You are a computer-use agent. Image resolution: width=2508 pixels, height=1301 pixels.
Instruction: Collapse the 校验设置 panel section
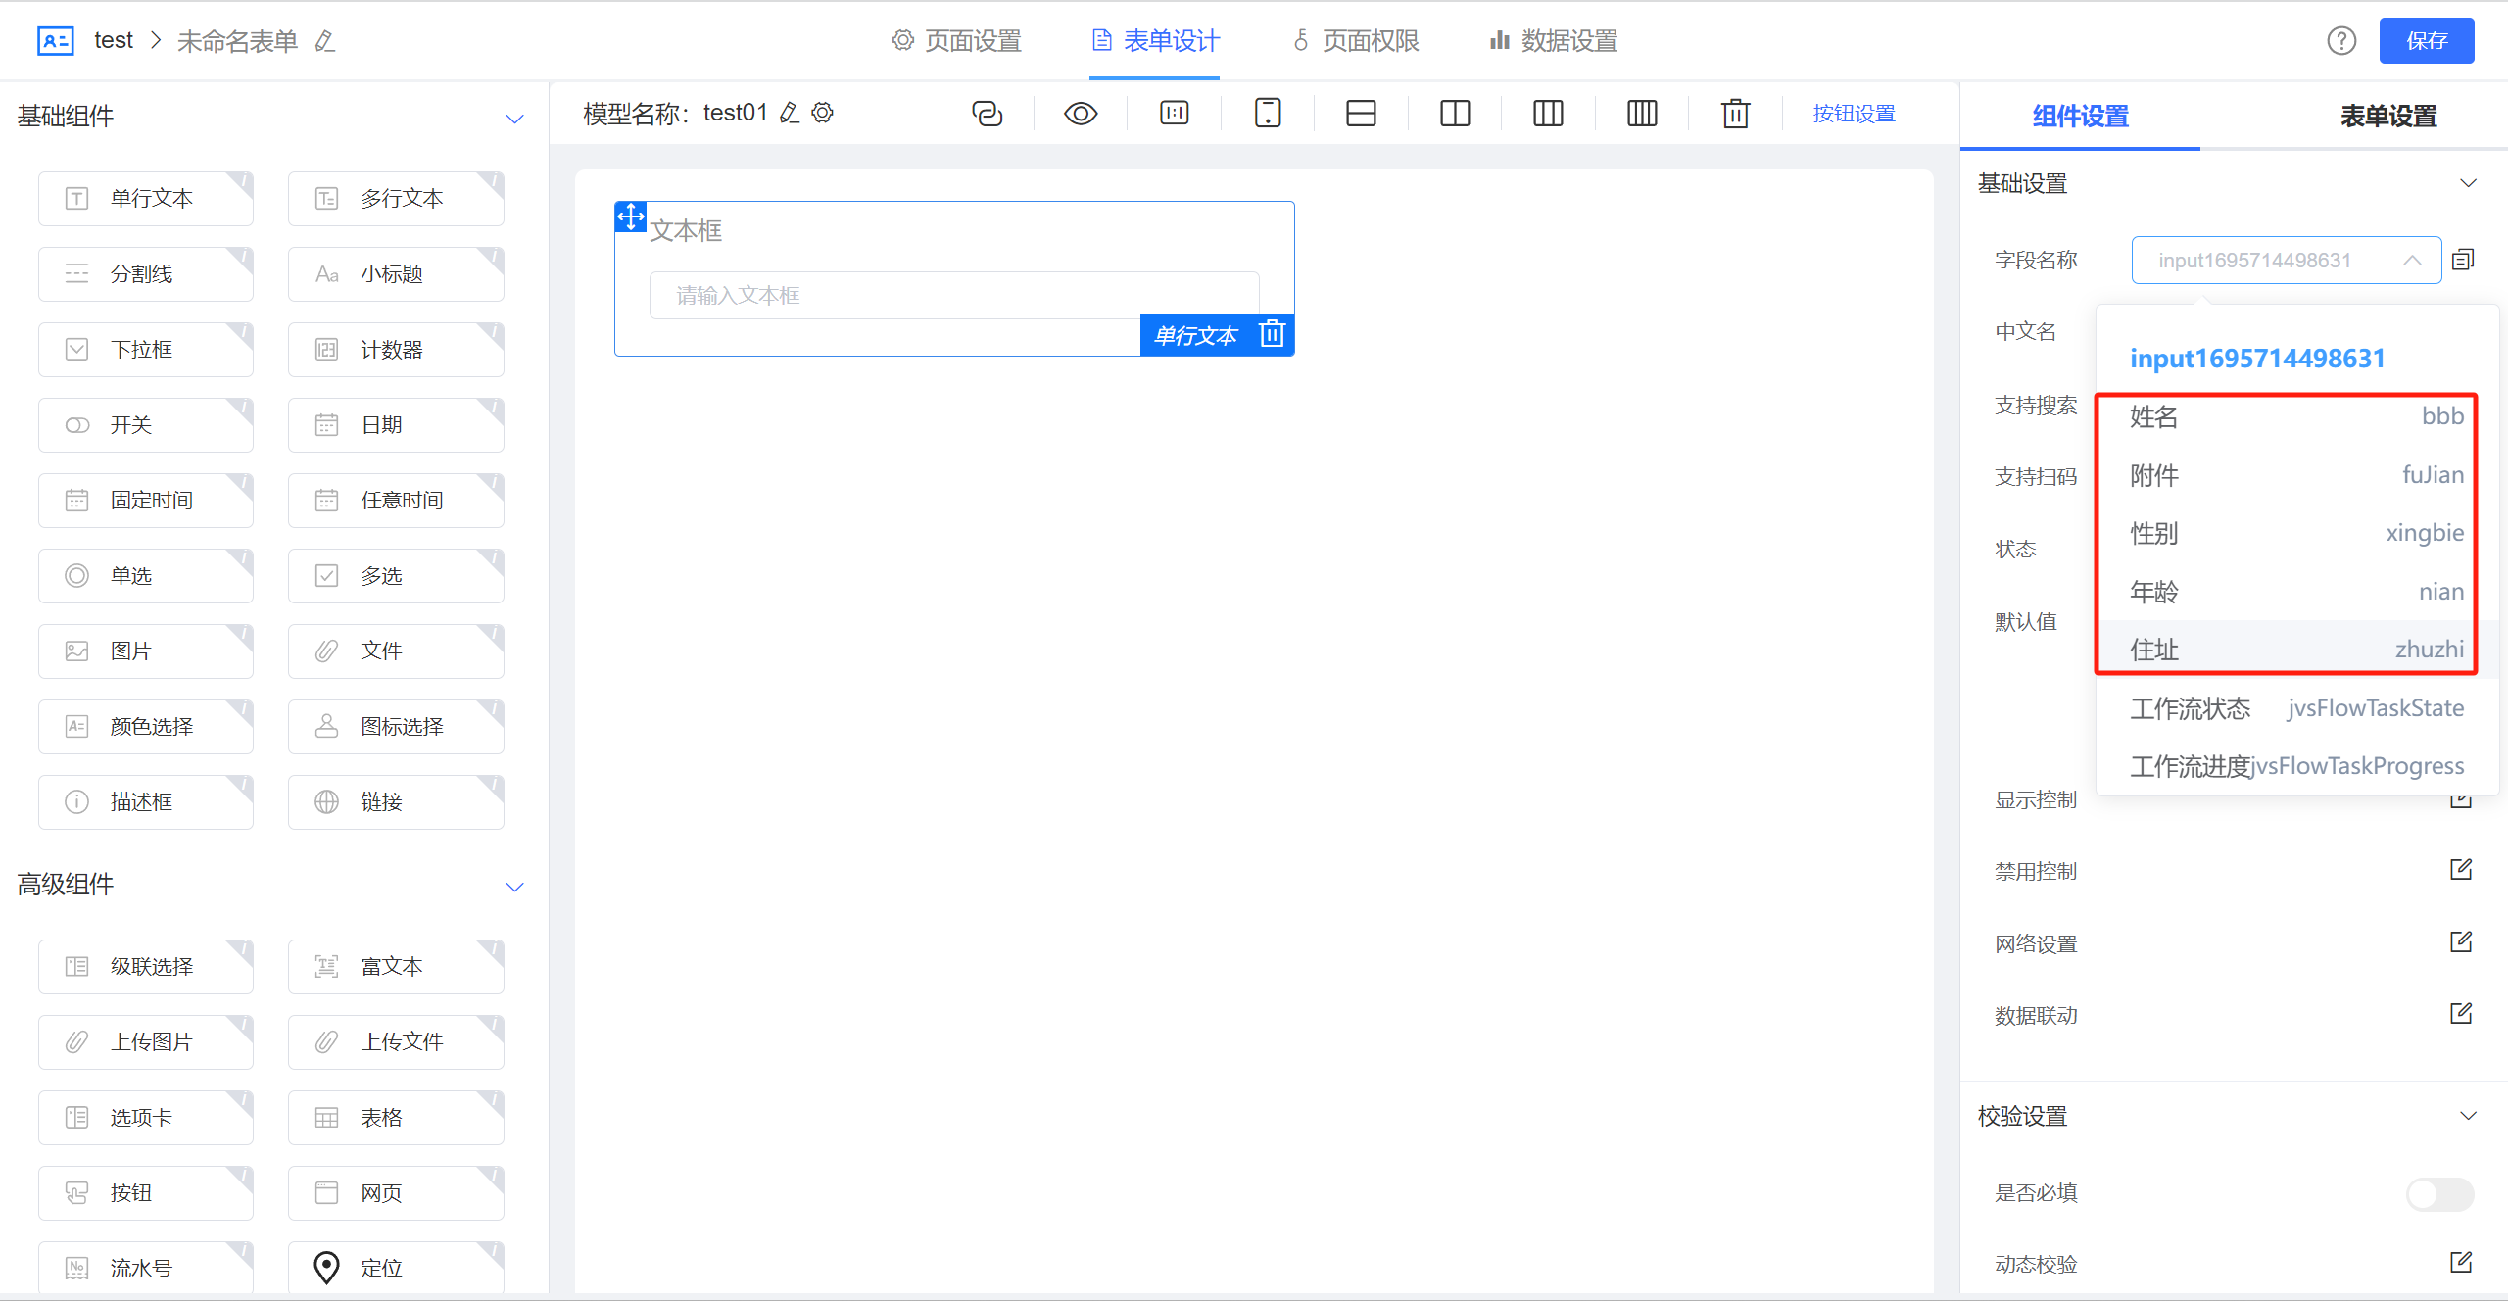(2469, 1116)
